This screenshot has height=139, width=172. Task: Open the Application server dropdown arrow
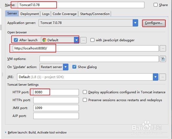[x=135, y=23]
